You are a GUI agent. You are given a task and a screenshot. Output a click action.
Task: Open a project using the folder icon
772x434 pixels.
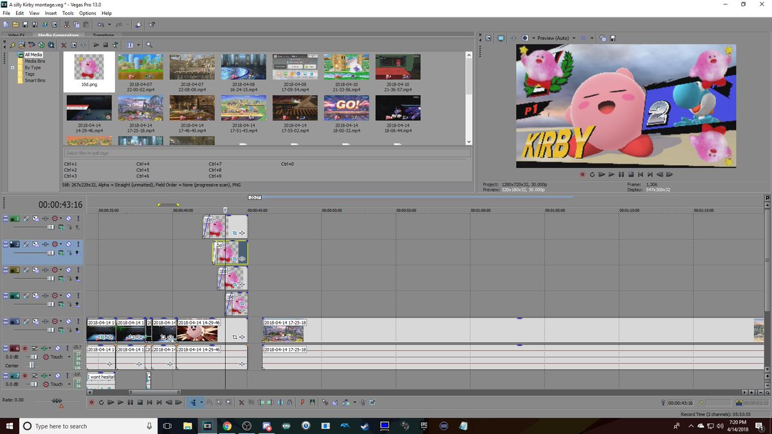[x=15, y=24]
